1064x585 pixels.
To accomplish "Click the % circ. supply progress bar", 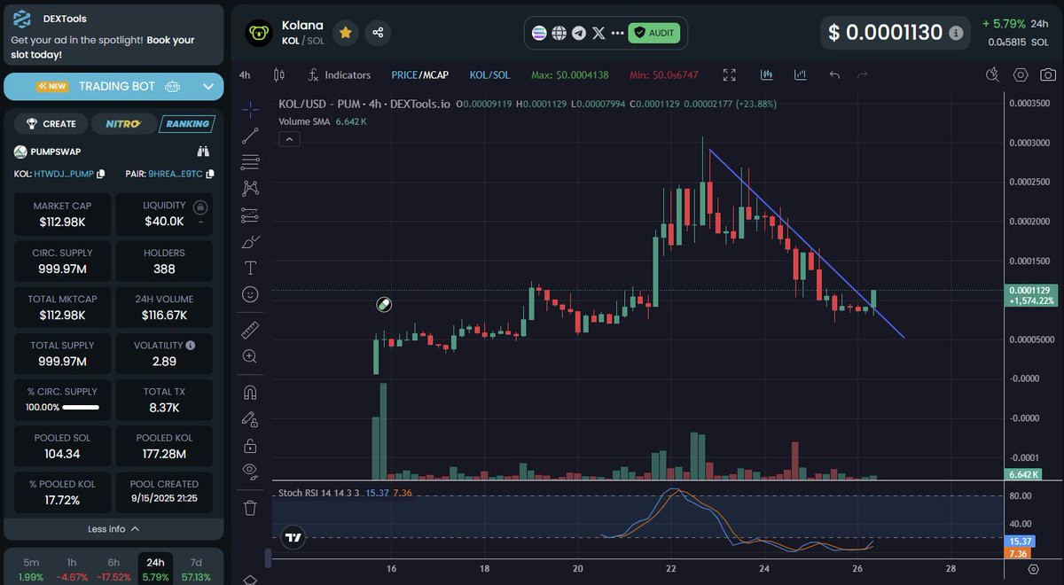I will tap(80, 407).
